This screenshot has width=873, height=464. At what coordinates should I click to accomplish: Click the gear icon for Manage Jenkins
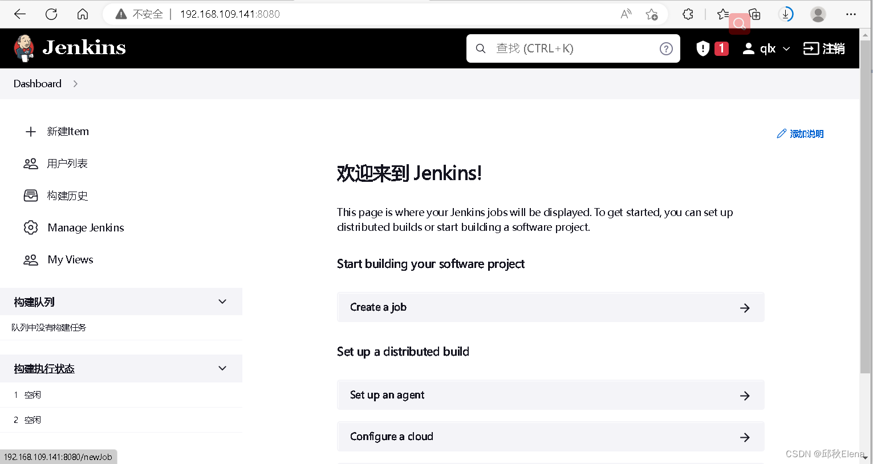coord(31,227)
